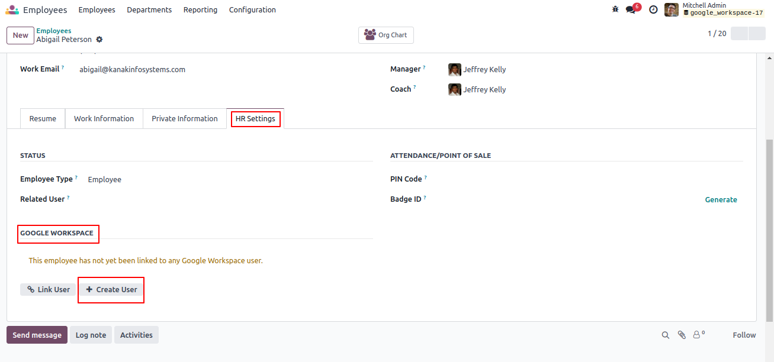
Task: Show help tooltip for Employee Type
Action: point(76,177)
